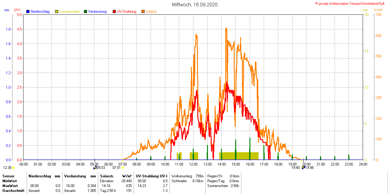Click the moonrise time 05:03
This screenshot has height=194, width=388.
101,168
